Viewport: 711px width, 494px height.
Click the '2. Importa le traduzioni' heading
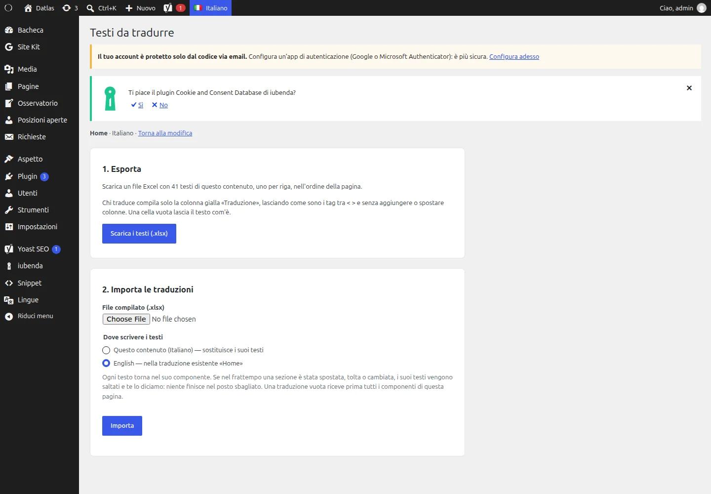(148, 289)
